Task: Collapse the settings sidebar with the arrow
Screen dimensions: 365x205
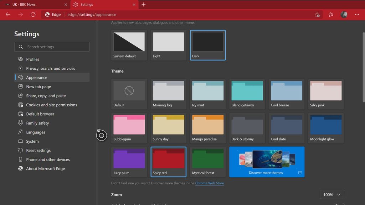Action: pos(101,135)
